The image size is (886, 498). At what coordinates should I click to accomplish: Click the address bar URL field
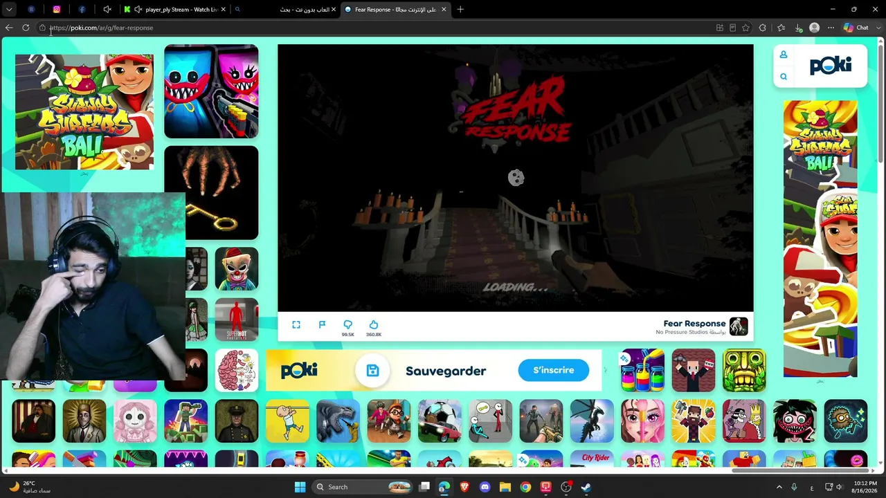click(x=374, y=28)
